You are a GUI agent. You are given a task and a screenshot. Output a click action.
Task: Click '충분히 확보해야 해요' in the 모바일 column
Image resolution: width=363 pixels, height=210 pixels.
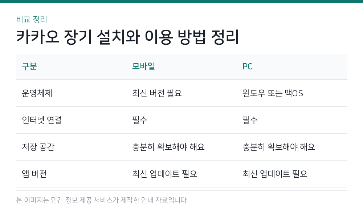pos(168,147)
